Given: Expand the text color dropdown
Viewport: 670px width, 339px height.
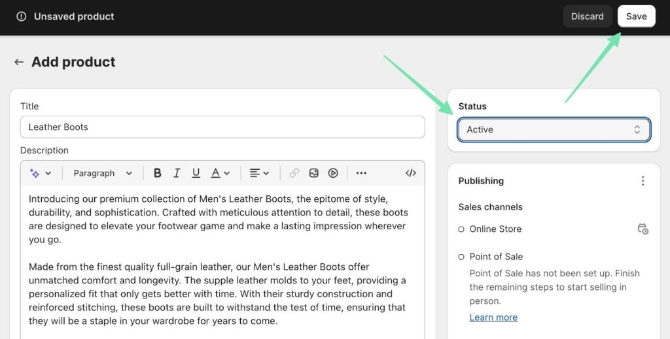Looking at the screenshot, I should (220, 173).
